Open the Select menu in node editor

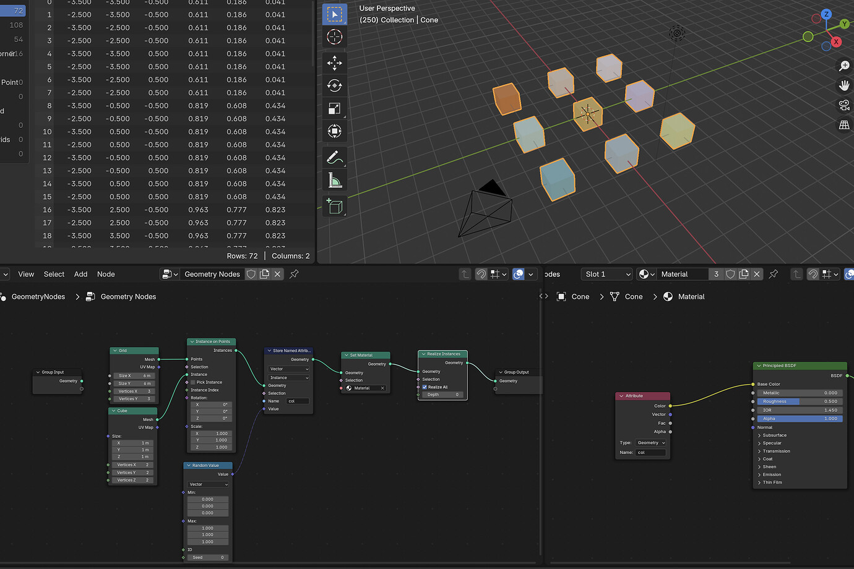[54, 274]
